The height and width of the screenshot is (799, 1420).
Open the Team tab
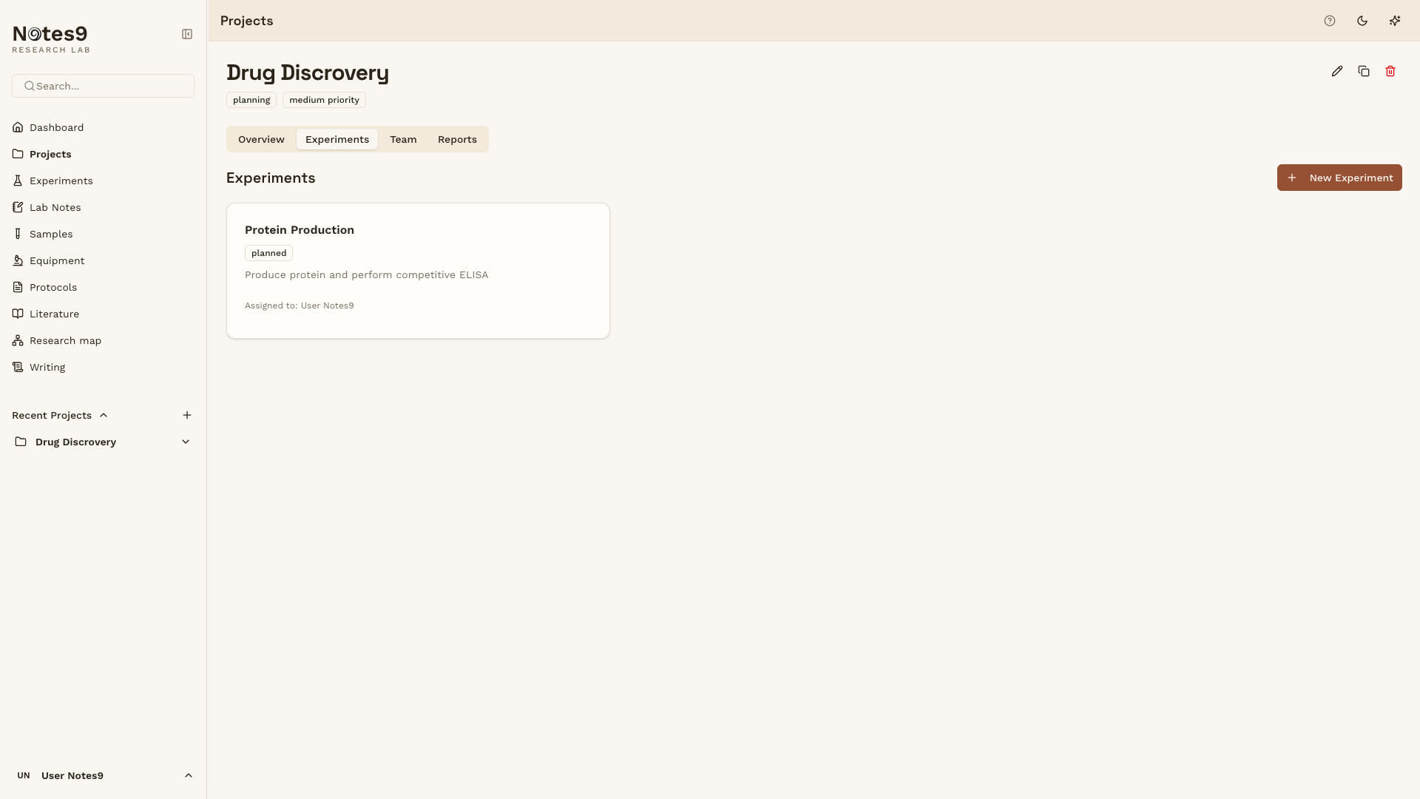pos(403,139)
